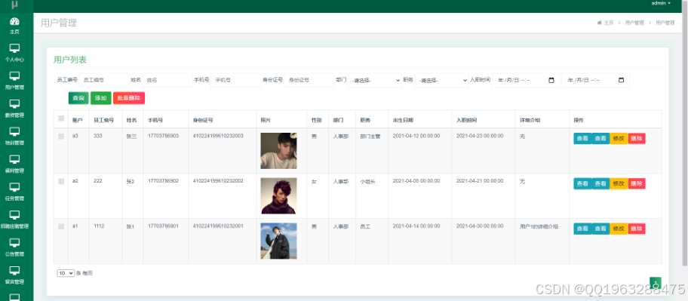
Task: Go to page 1 in pagination
Action: click(x=656, y=284)
